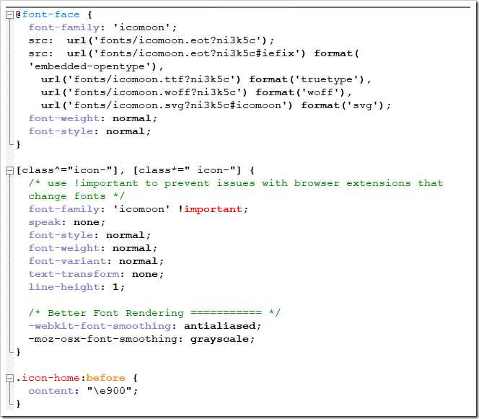The width and height of the screenshot is (479, 419).
Task: Click the content: "\e900"; line
Action: point(83,391)
